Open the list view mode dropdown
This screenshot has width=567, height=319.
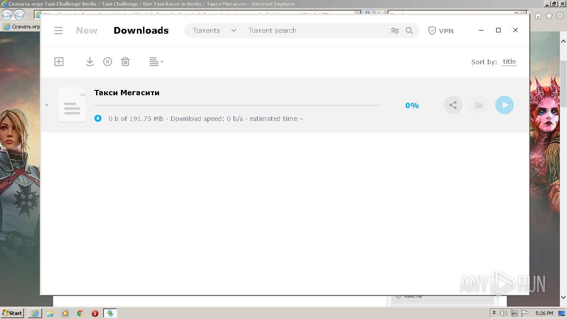(x=156, y=62)
